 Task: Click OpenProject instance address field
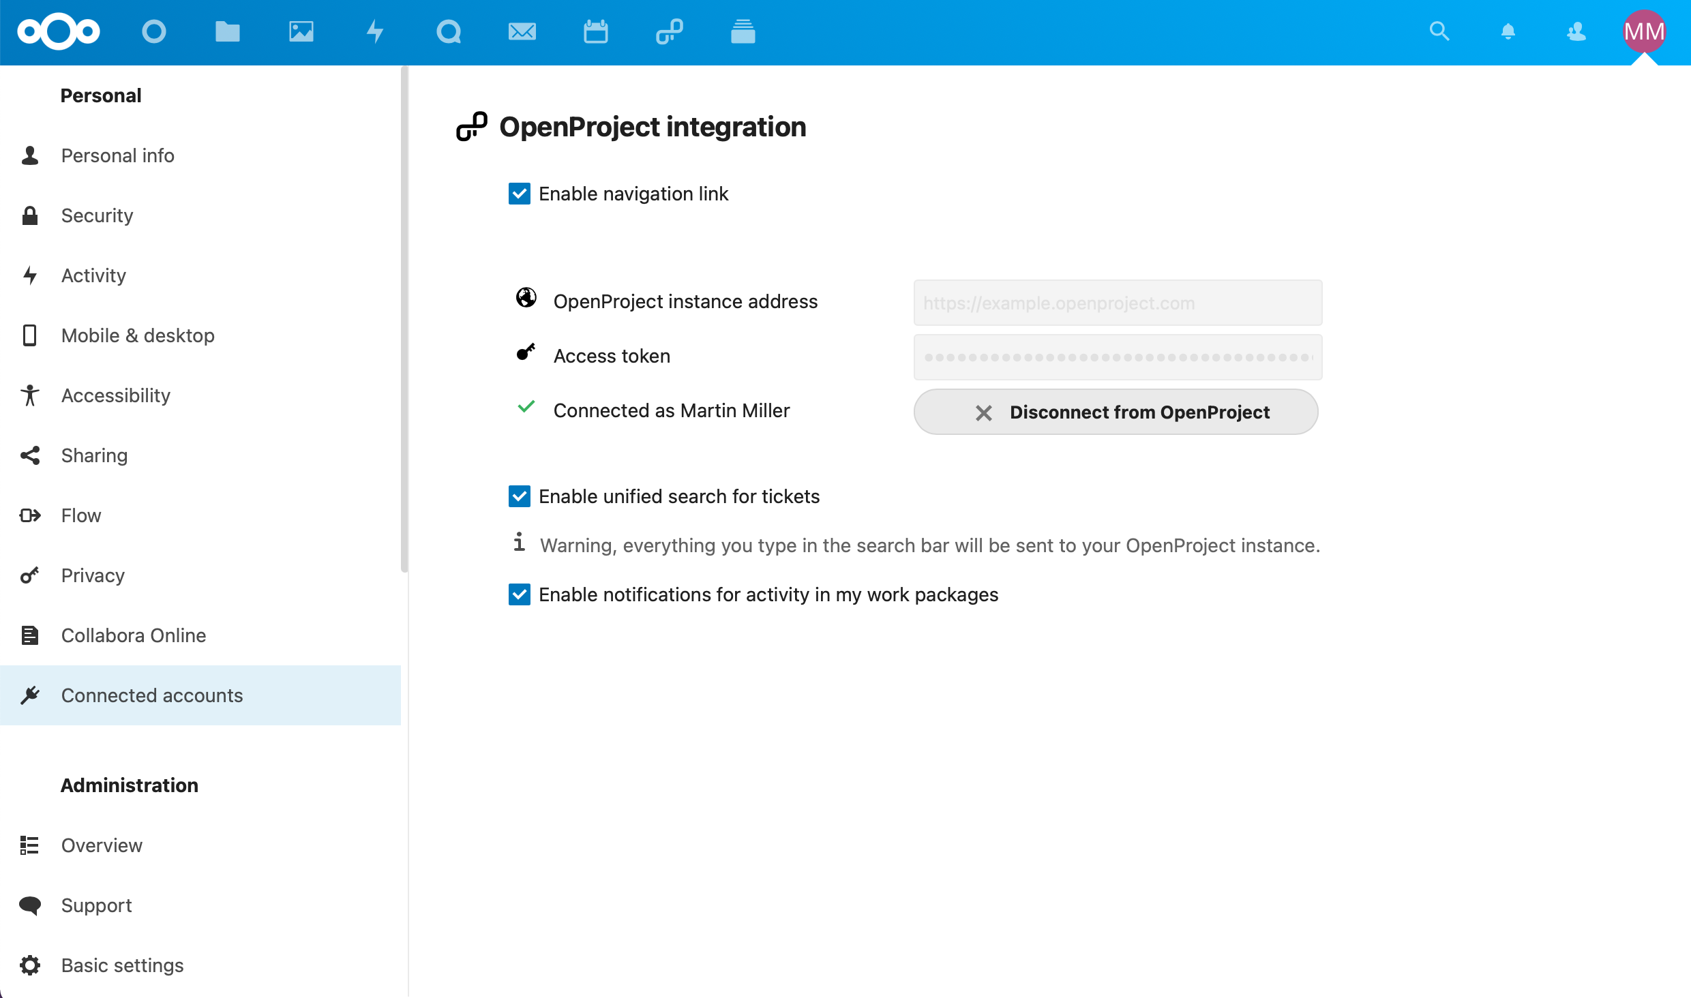[x=1117, y=302]
